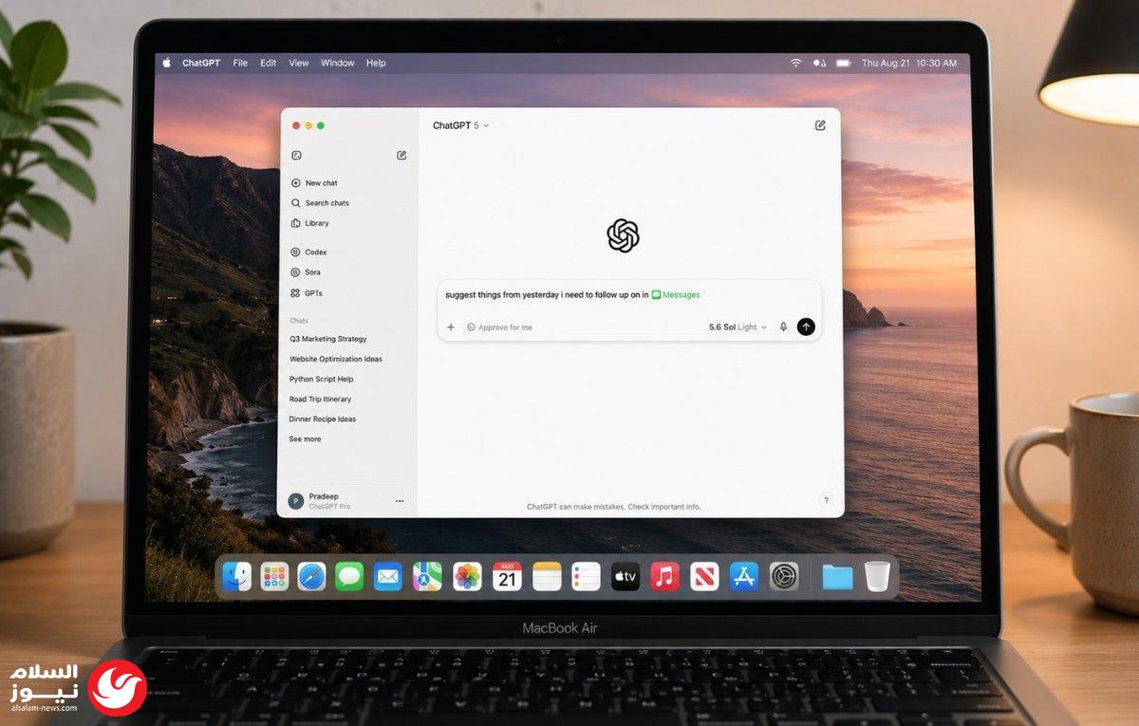Open the View menu
The image size is (1139, 726).
pyautogui.click(x=299, y=63)
